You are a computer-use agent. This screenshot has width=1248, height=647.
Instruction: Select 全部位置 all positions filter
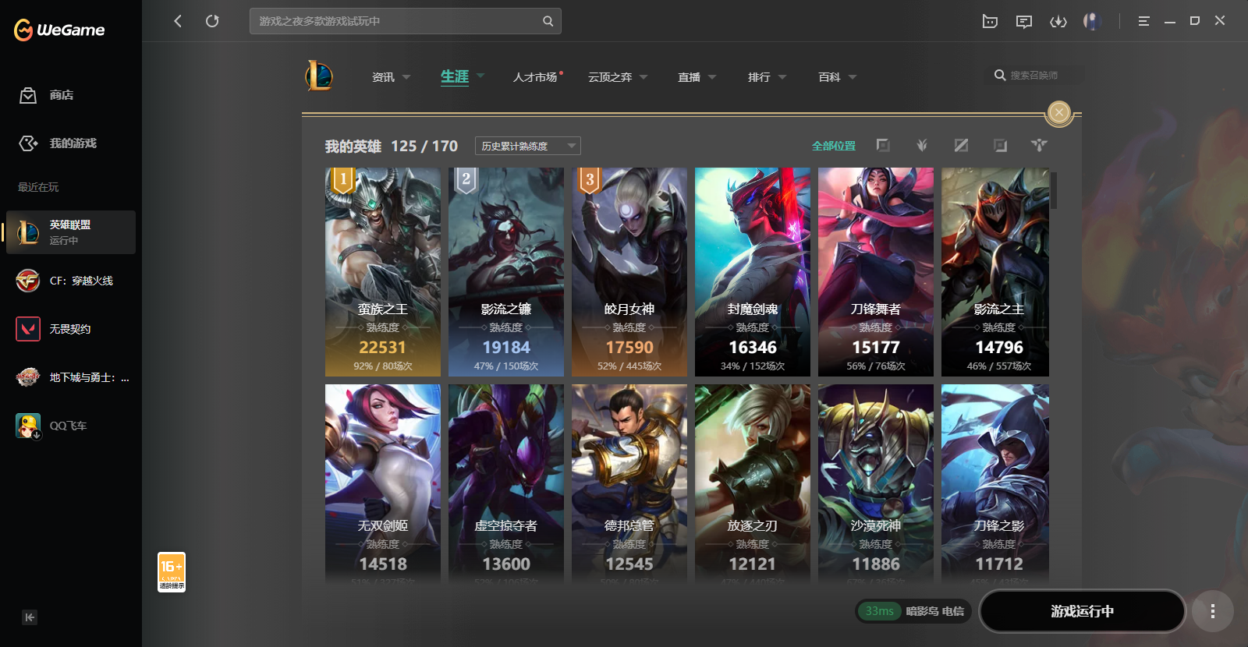(834, 146)
